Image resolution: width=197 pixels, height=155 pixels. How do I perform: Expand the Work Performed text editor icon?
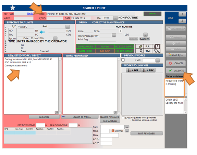coord(115,113)
